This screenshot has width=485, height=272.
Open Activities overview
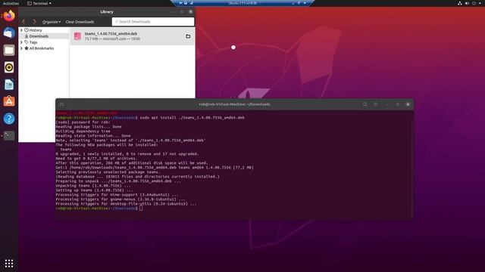(11, 3)
